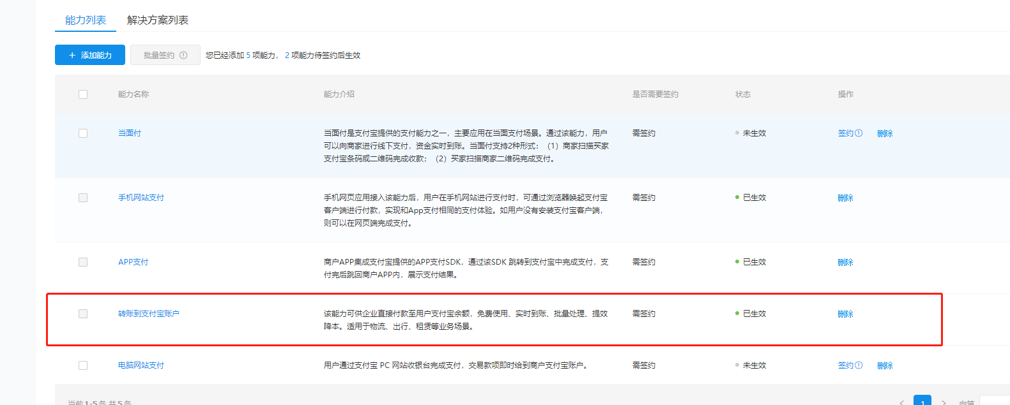Switch to the 能力列表 tab
This screenshot has width=1010, height=405.
(x=86, y=20)
